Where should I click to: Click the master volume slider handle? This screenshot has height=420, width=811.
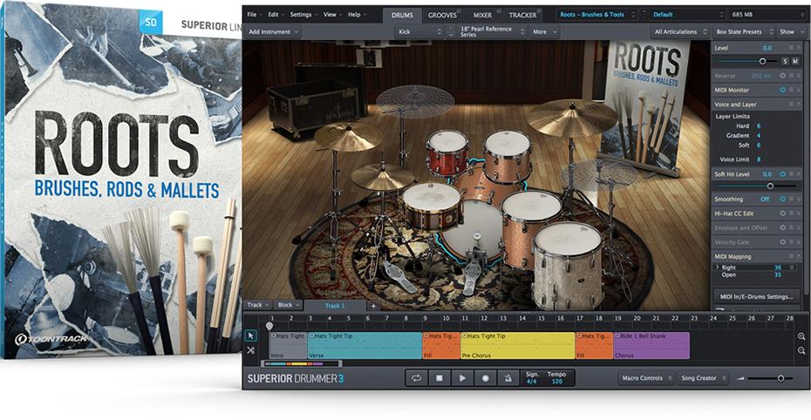(x=780, y=378)
